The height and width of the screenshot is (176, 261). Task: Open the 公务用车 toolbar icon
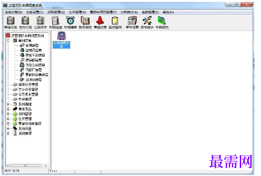point(40,23)
